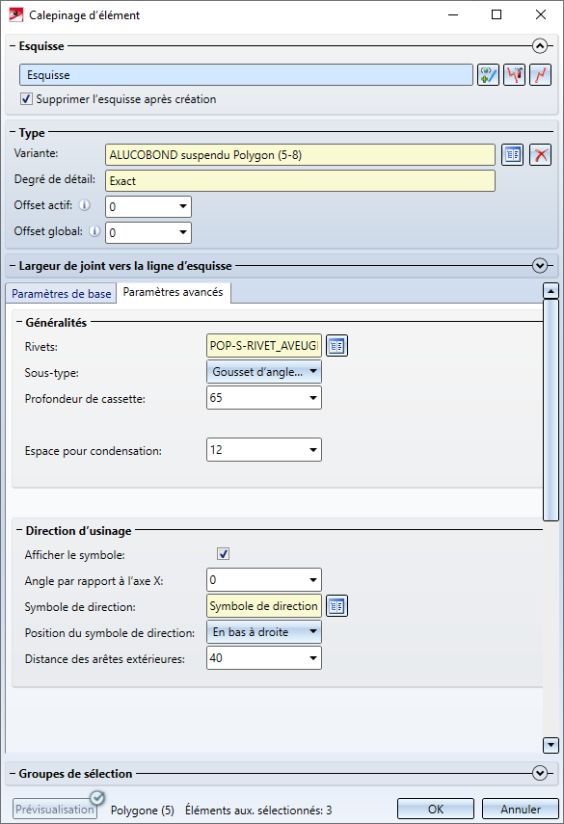Click the new sketch in plane icon
The width and height of the screenshot is (564, 824).
[488, 75]
